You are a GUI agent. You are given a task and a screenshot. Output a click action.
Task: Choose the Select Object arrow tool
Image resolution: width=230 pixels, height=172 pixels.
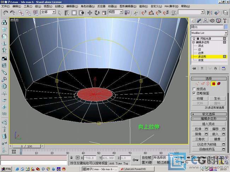60,13
